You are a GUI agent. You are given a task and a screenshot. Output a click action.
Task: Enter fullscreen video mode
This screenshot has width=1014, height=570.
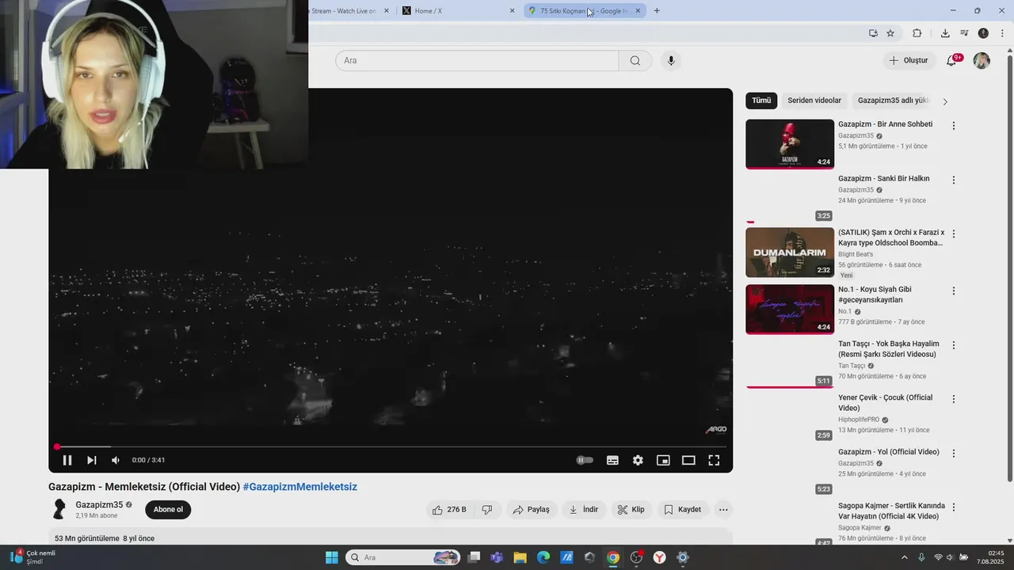coord(714,460)
